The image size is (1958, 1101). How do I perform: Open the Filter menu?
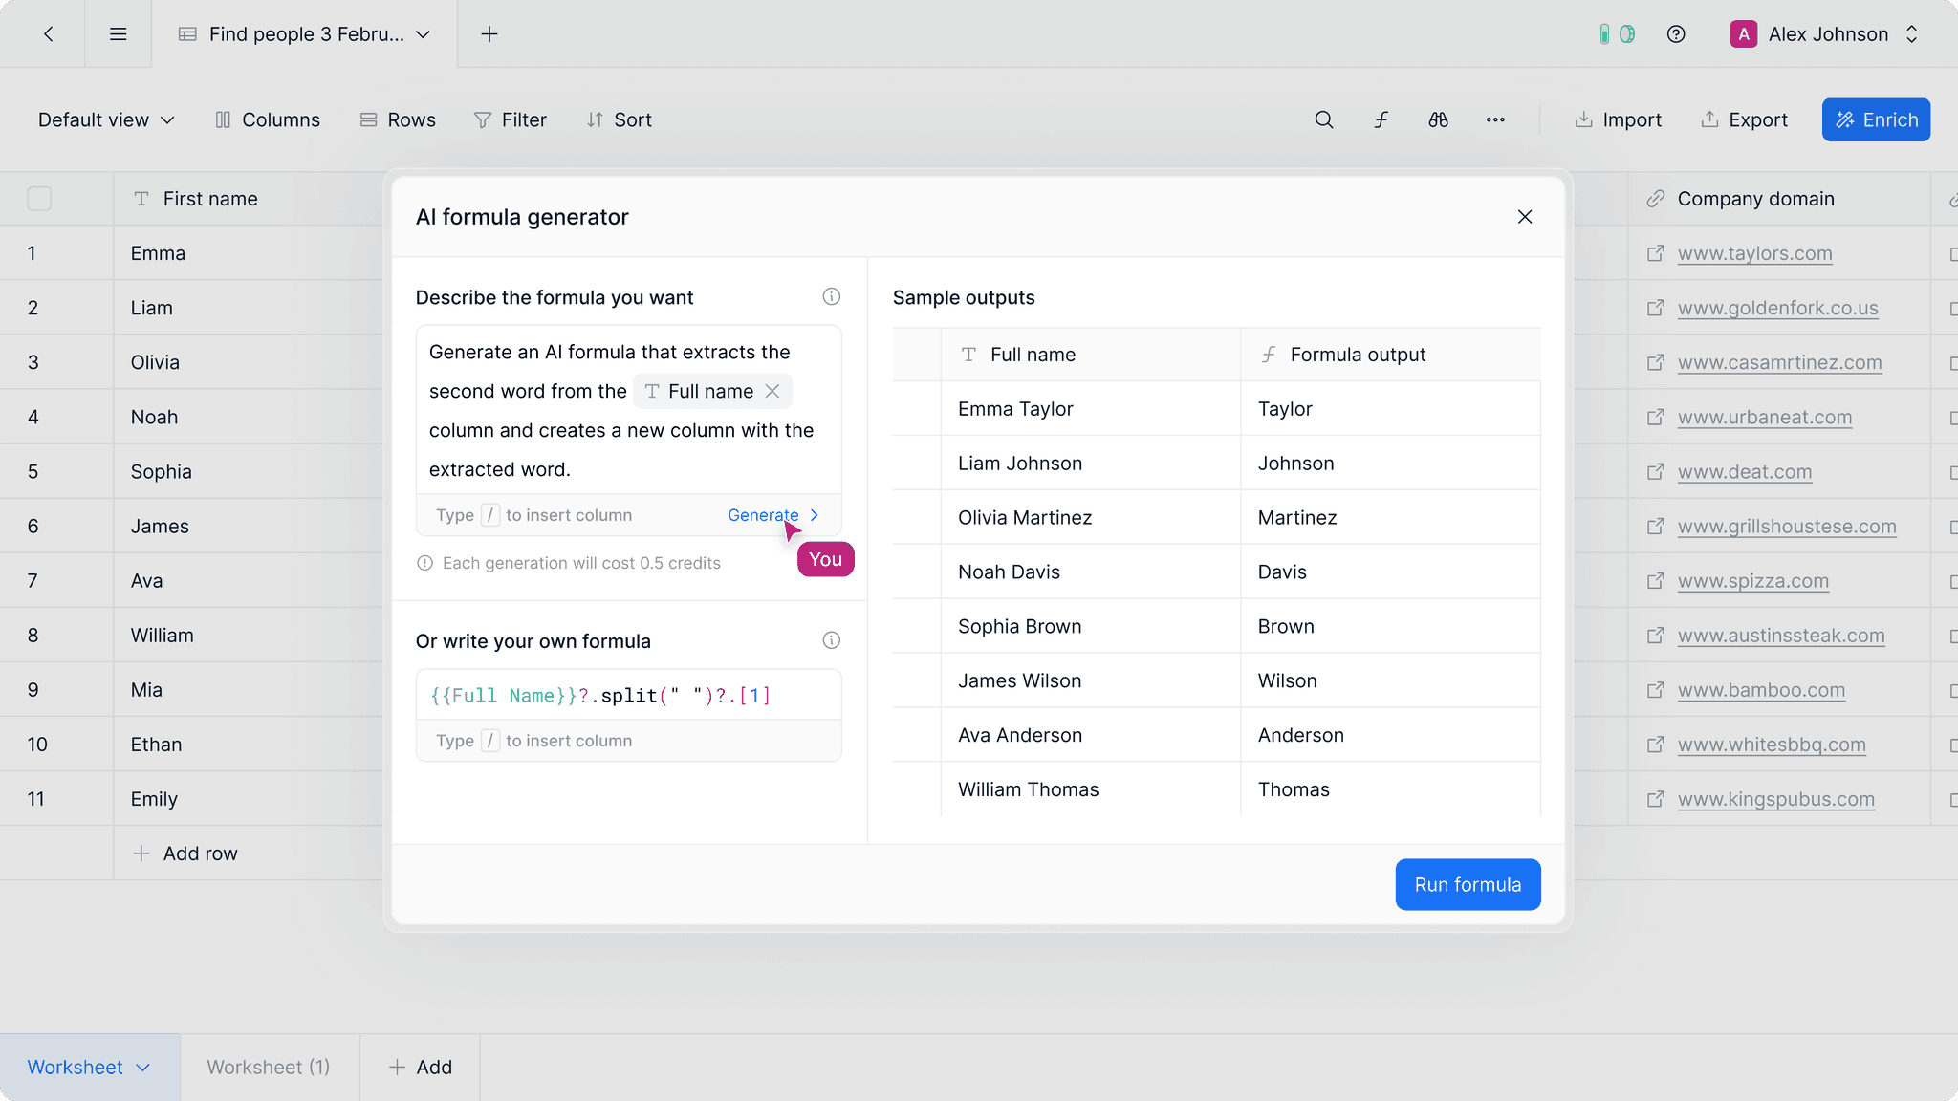(x=511, y=119)
